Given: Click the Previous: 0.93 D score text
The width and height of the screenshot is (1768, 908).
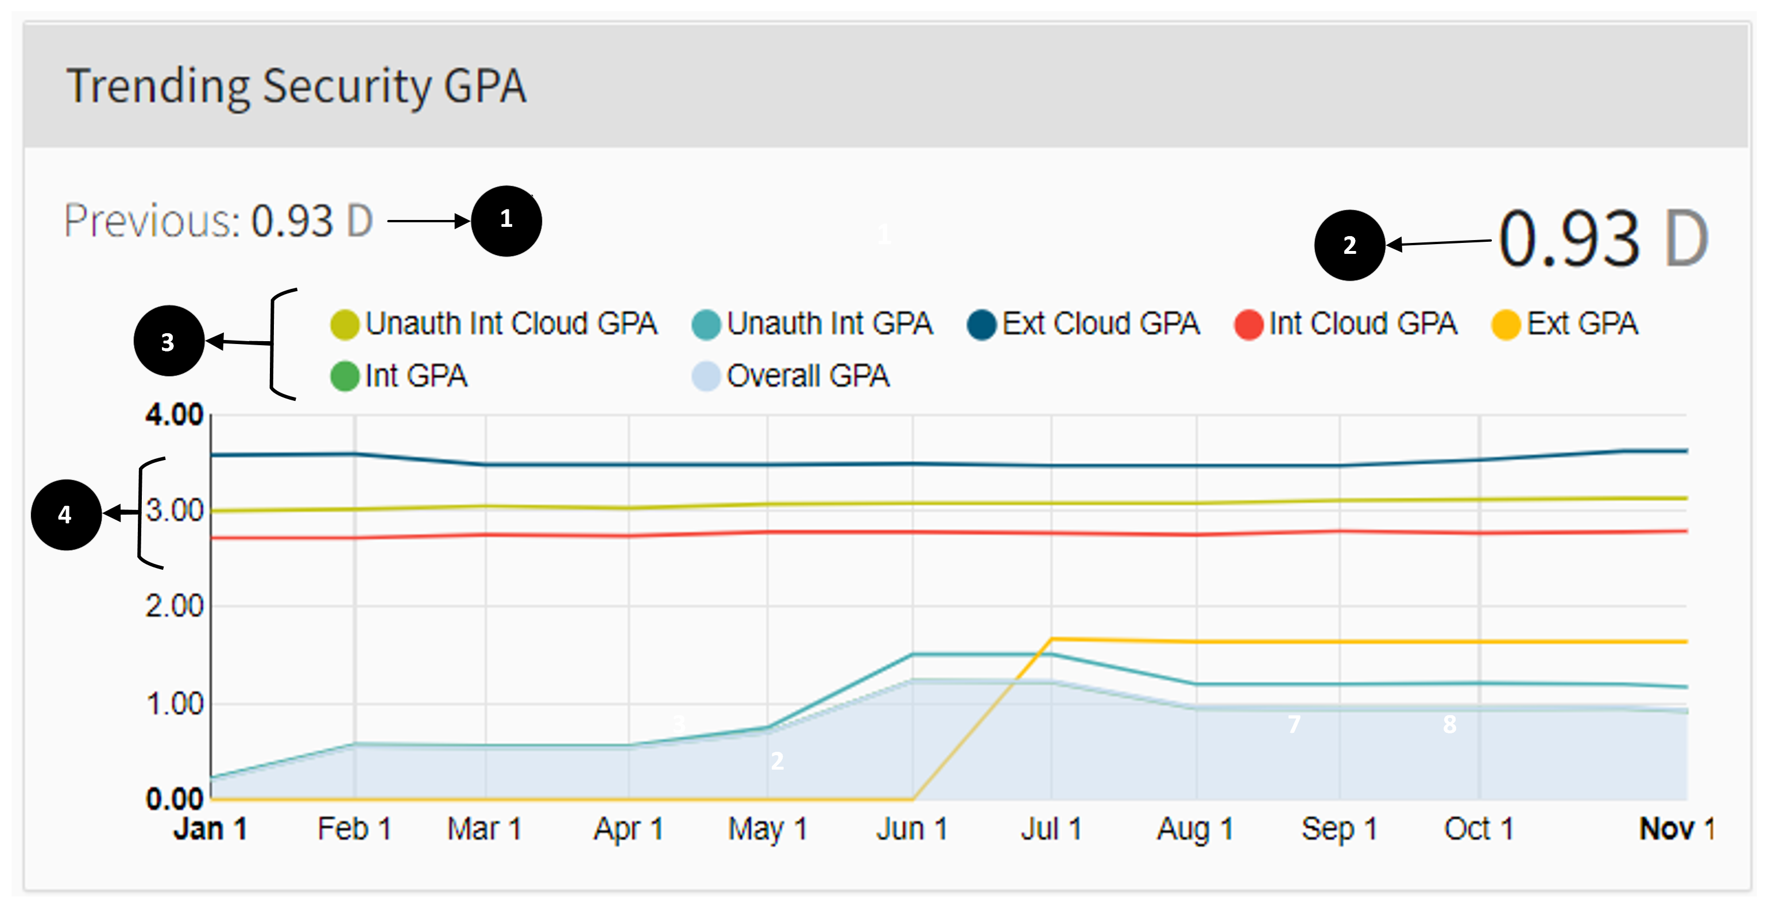Looking at the screenshot, I should [x=219, y=221].
